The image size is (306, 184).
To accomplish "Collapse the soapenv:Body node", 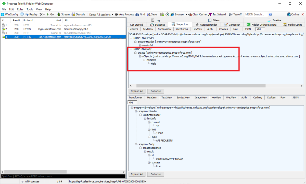I will [x=136, y=144].
